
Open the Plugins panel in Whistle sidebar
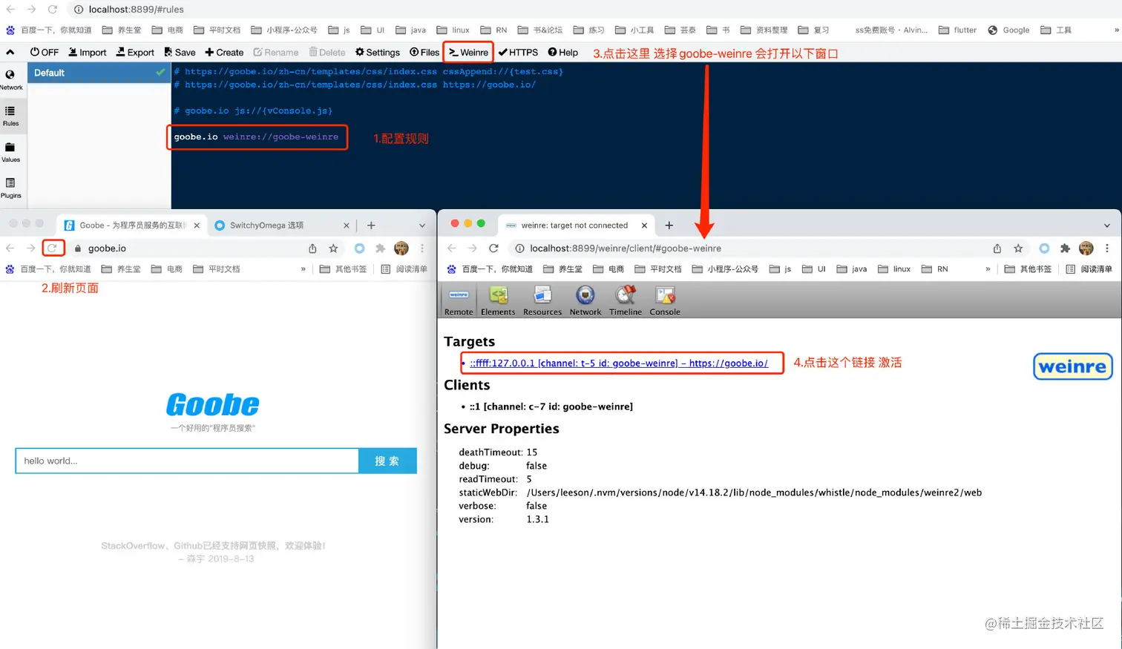pyautogui.click(x=11, y=188)
